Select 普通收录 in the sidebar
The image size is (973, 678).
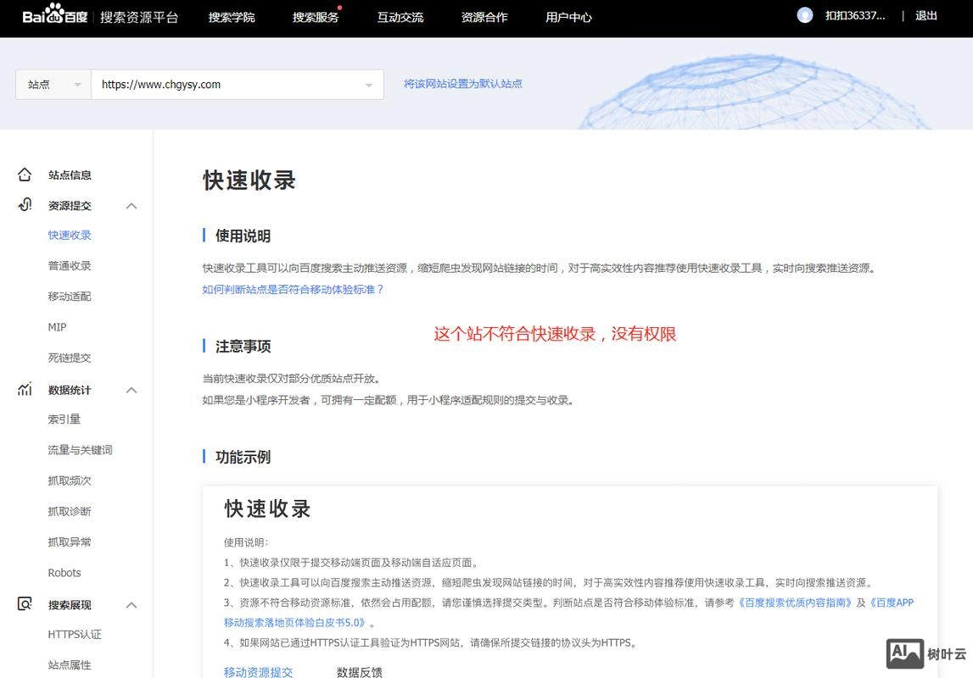point(68,265)
